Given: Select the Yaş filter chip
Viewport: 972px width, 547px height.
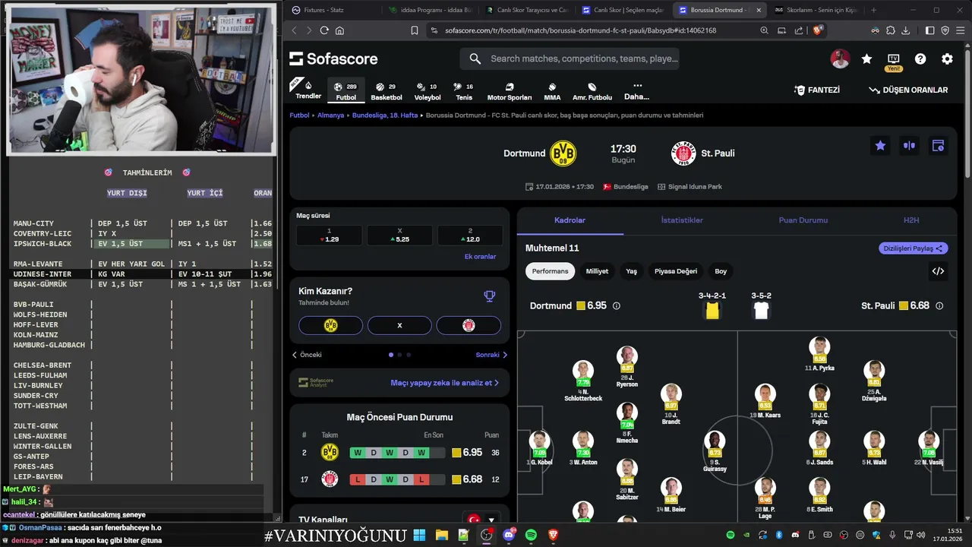Looking at the screenshot, I should [x=631, y=271].
